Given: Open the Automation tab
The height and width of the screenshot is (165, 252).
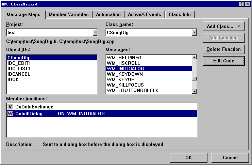Looking at the screenshot, I should point(108,15).
